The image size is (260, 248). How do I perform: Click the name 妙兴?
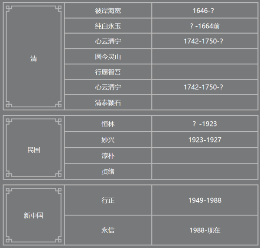pos(108,140)
